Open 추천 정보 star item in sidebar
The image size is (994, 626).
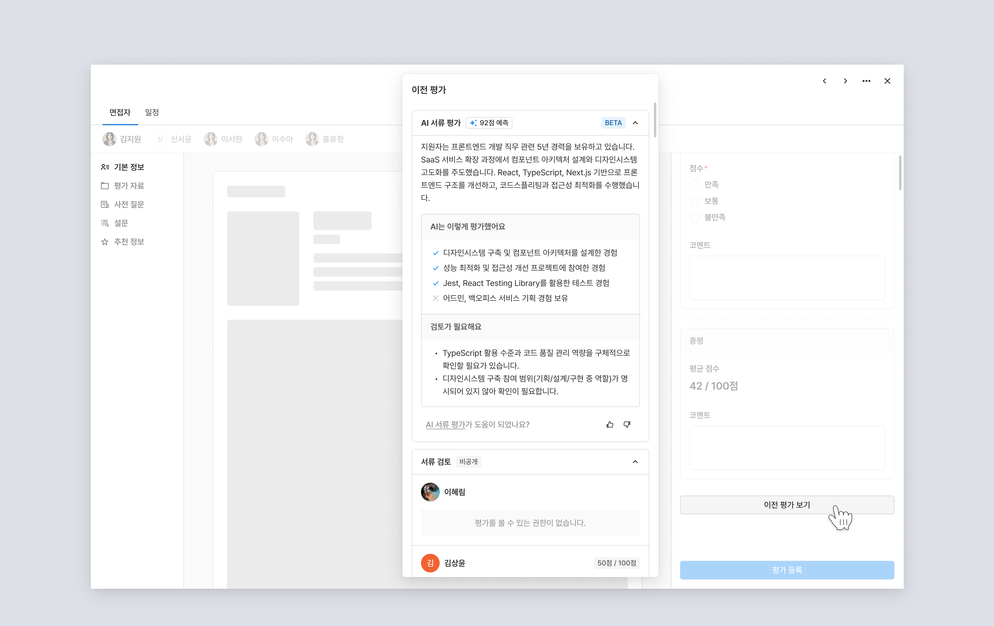(123, 242)
